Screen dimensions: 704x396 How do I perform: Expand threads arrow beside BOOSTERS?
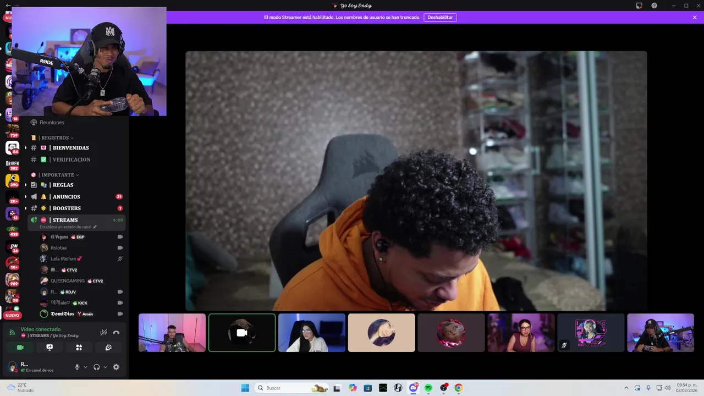click(25, 208)
